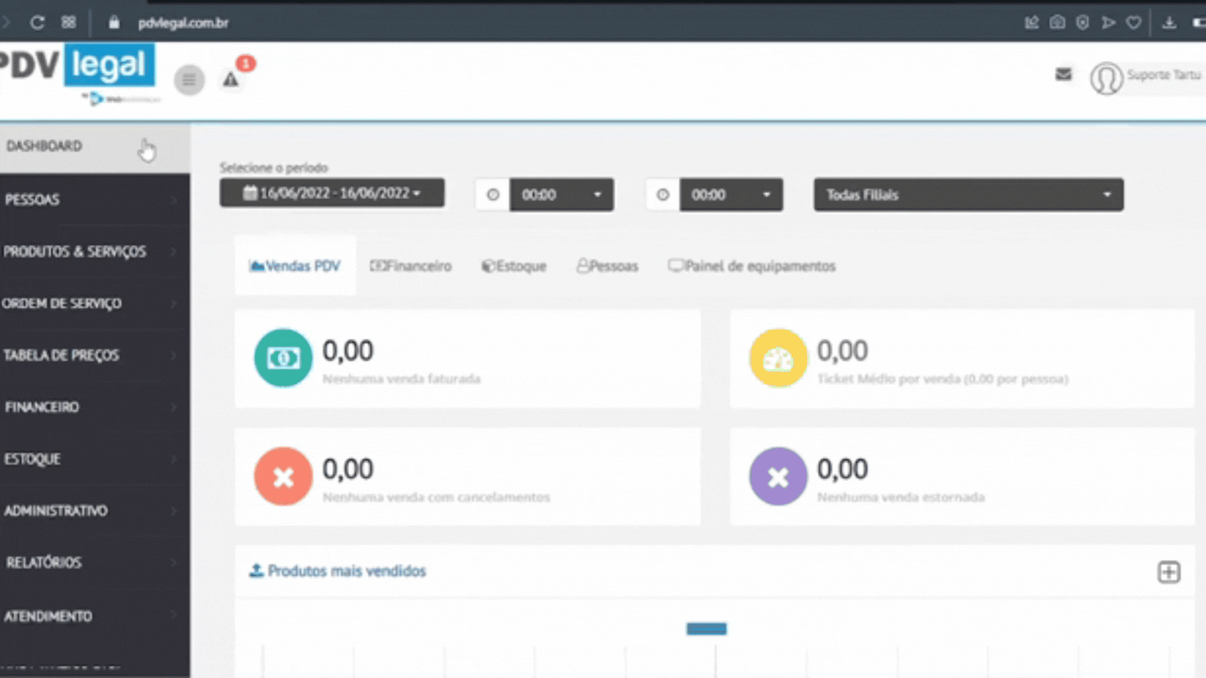Viewport: 1206px width, 678px height.
Task: Click the yellow average ticket gauge icon
Action: click(778, 358)
